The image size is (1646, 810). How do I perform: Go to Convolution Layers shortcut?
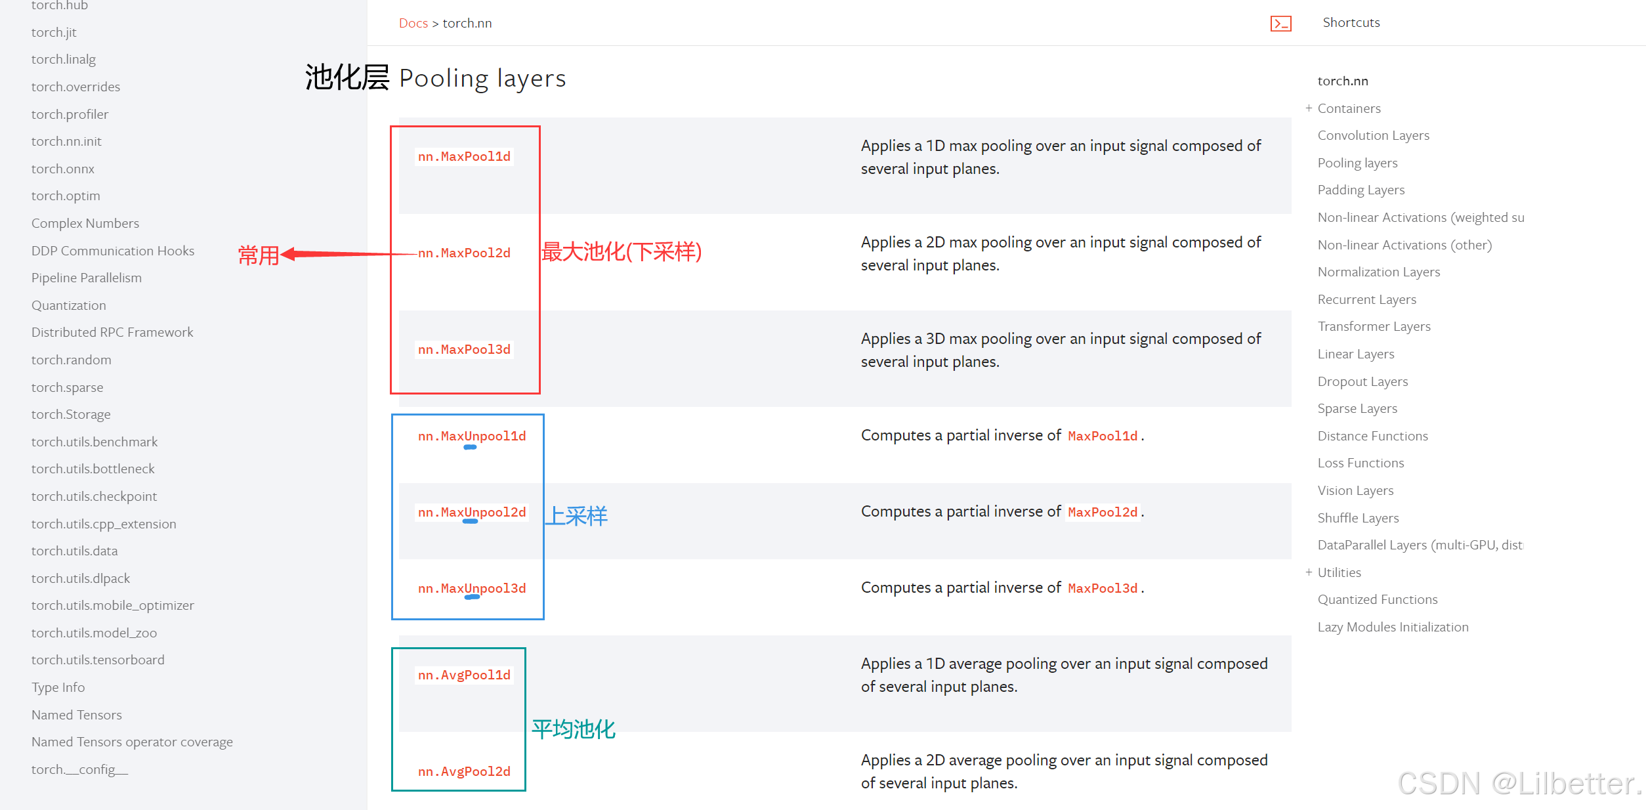1373,135
